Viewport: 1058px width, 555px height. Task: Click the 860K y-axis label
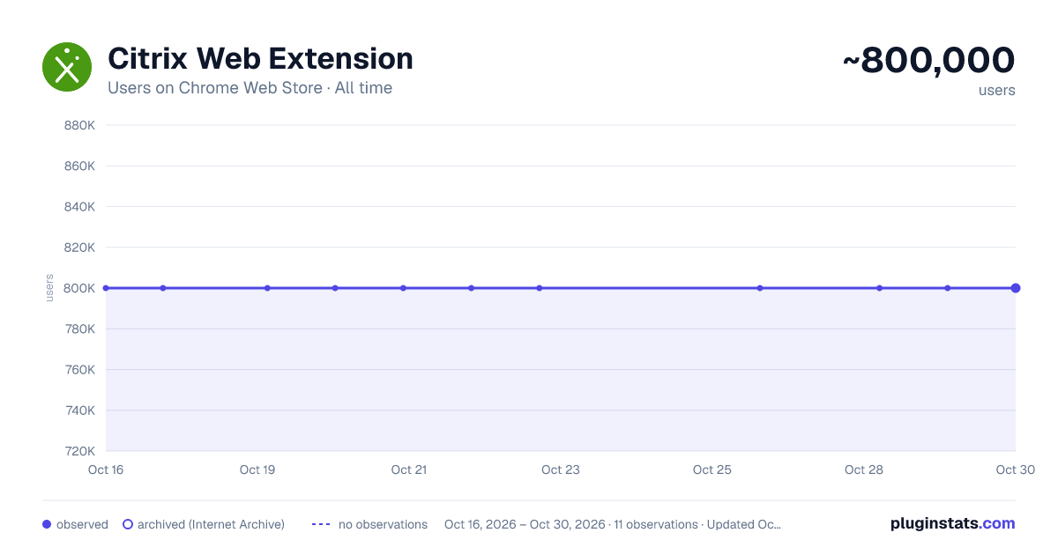[x=79, y=166]
